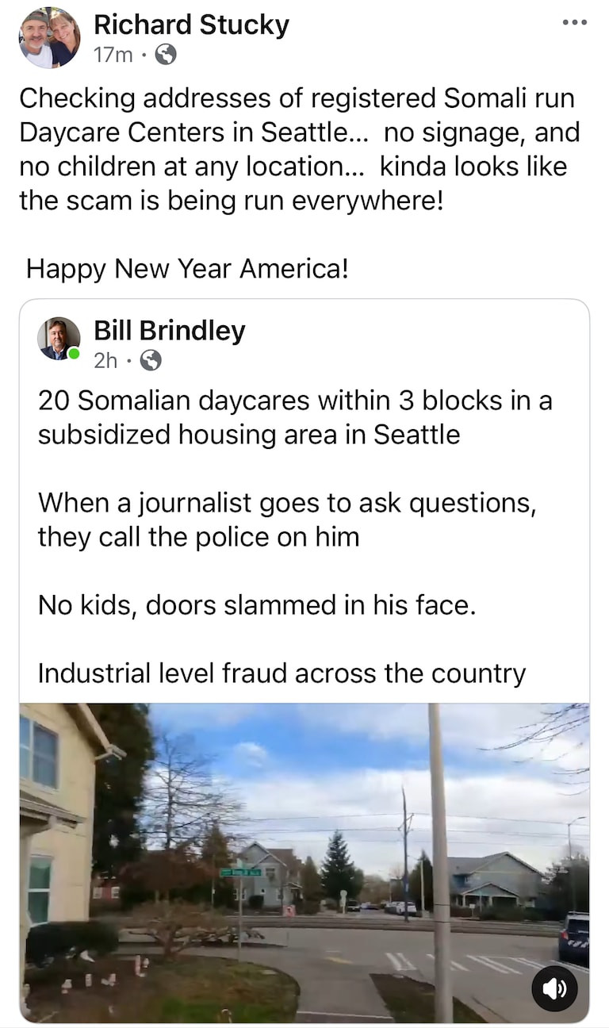609x1028 pixels.
Task: Click the 2h shared post timestamp
Action: (x=105, y=361)
